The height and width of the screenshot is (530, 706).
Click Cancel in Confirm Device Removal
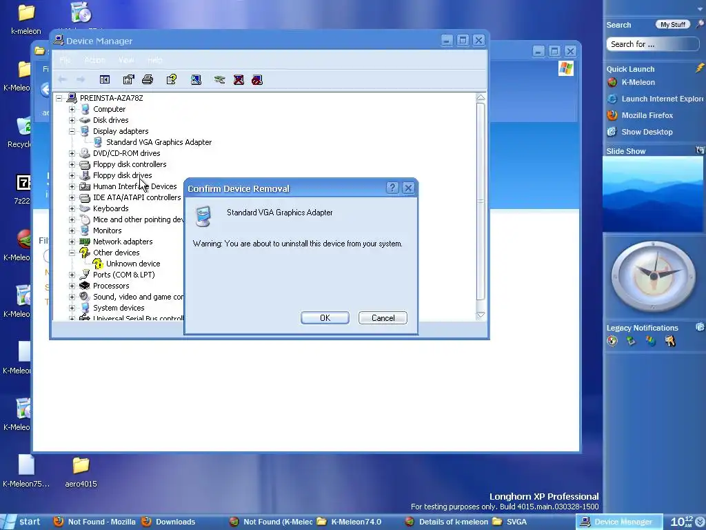coord(383,317)
